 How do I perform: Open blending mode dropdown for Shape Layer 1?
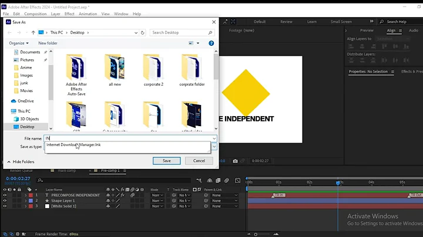coord(157,201)
